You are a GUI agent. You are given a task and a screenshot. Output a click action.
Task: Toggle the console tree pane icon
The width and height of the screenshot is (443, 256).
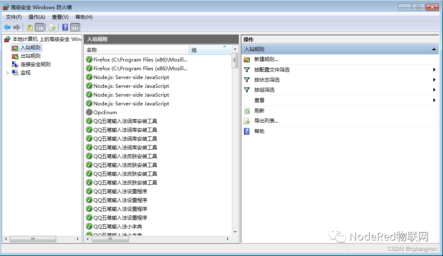39,27
